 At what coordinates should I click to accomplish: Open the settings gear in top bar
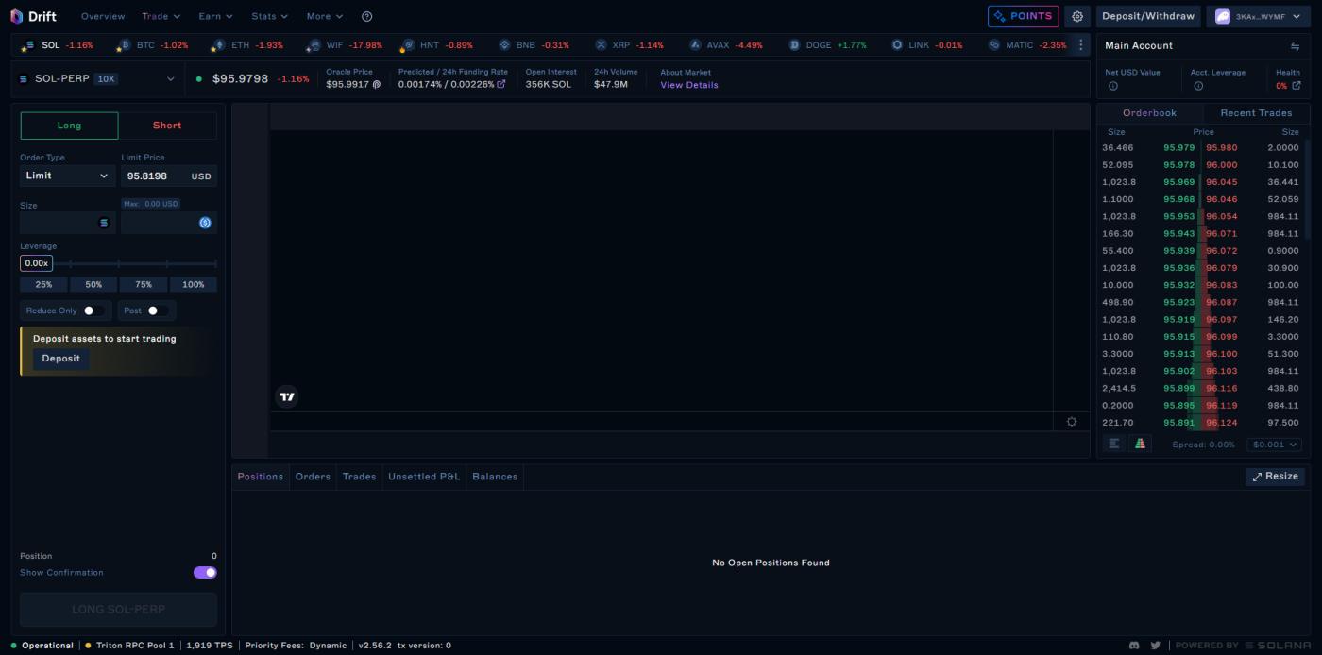coord(1077,16)
